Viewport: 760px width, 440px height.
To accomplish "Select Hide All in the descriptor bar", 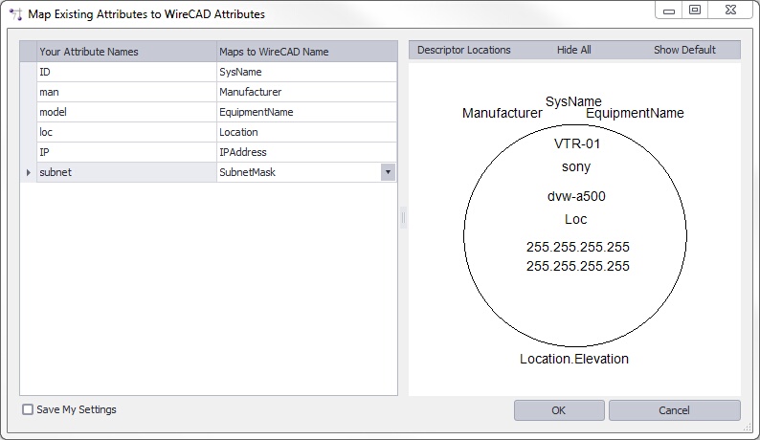I will point(574,50).
